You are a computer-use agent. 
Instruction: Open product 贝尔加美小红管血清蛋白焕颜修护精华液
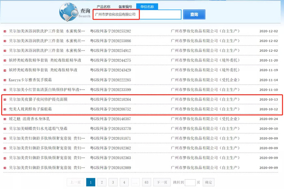[47, 89]
